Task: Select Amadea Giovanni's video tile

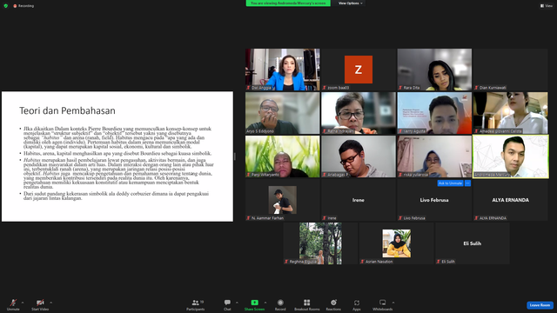Action: [x=511, y=113]
